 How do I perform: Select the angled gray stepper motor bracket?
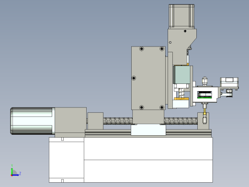(x=182, y=47)
